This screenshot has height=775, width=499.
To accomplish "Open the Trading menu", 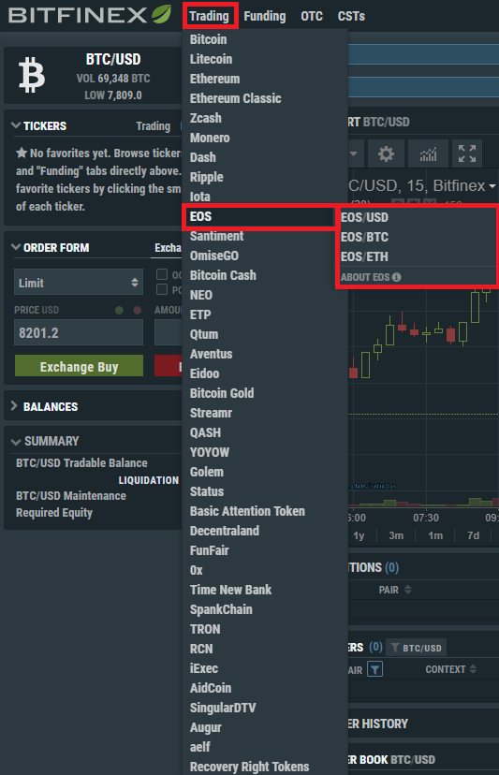I will [210, 16].
